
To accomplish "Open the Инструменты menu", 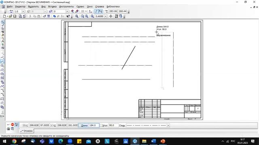I will click(x=66, y=6).
